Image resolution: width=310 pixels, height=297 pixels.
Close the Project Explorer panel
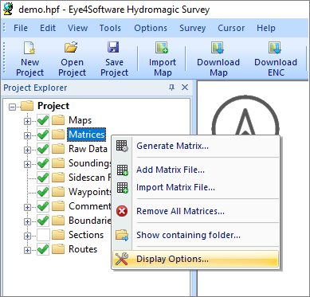pos(185,88)
